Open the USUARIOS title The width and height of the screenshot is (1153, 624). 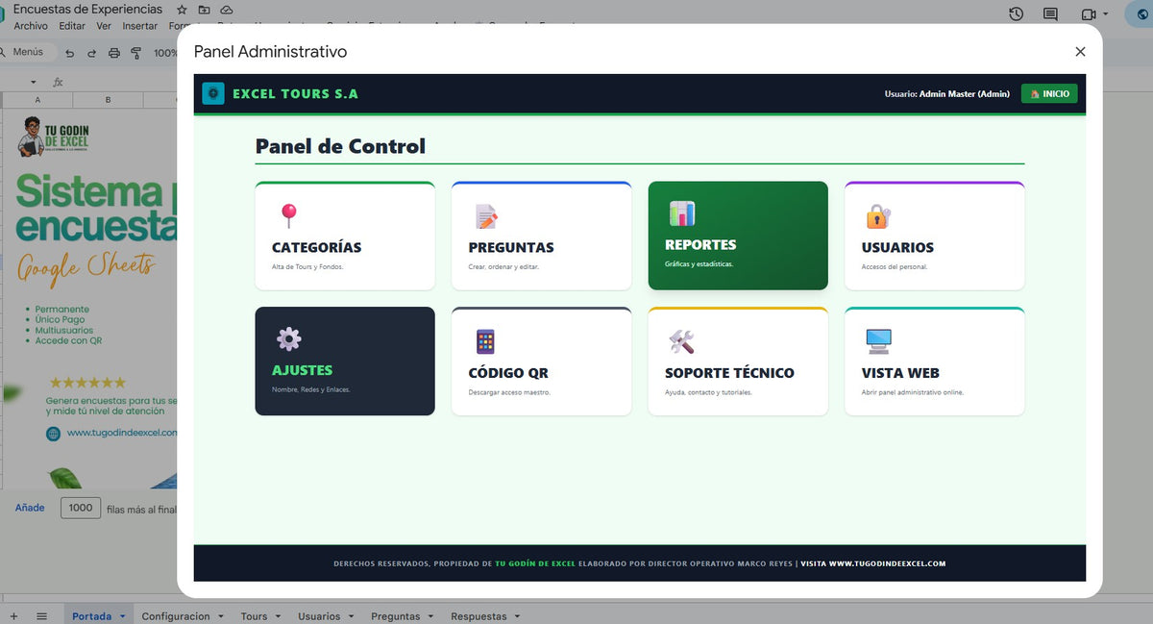tap(897, 247)
